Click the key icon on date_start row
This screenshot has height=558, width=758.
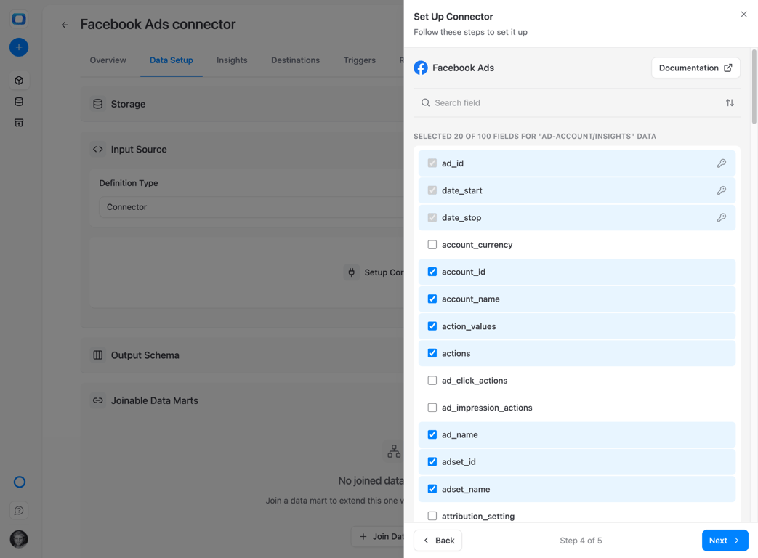(x=721, y=190)
